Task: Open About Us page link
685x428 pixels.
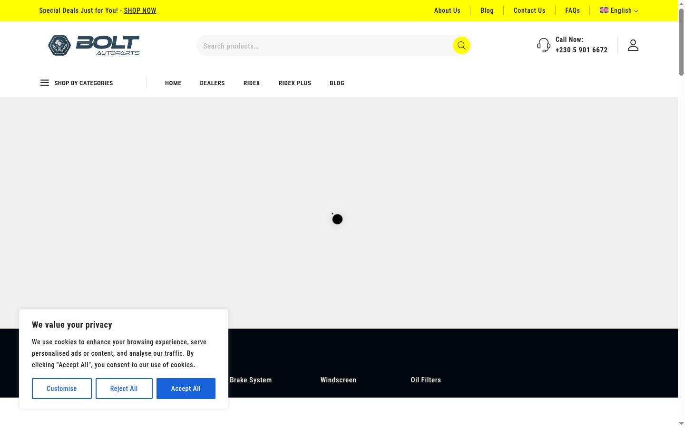Action: tap(447, 10)
